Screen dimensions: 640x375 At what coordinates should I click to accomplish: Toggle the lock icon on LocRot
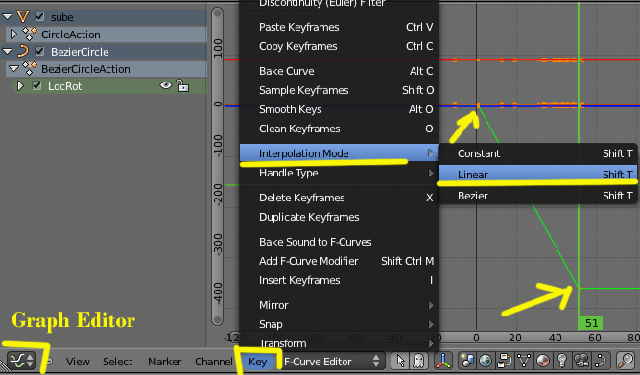point(182,85)
